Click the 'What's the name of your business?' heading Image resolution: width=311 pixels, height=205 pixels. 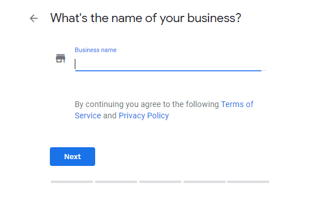click(146, 18)
